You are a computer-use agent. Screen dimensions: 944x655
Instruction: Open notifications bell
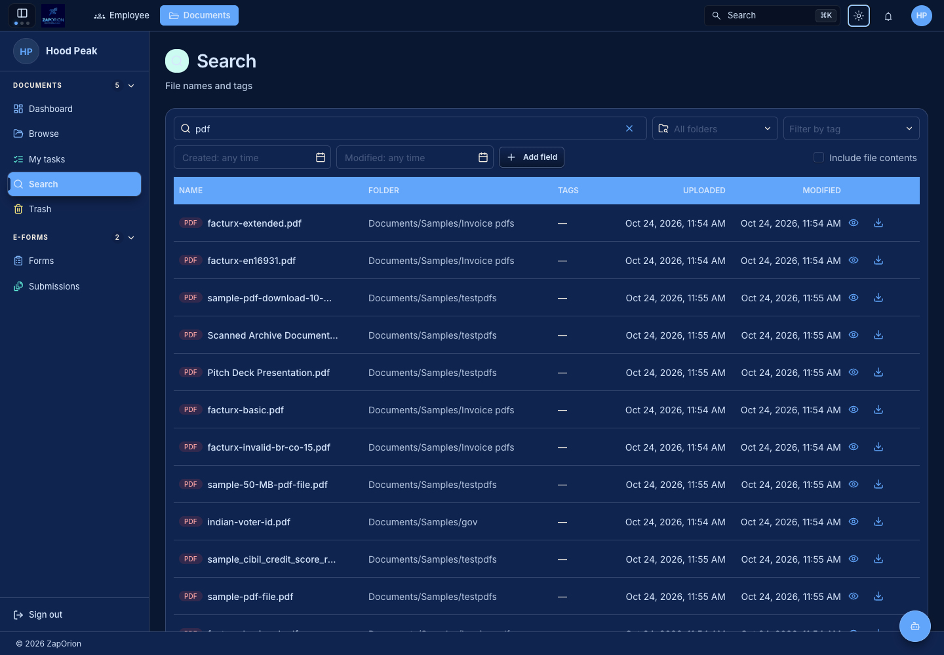point(888,16)
